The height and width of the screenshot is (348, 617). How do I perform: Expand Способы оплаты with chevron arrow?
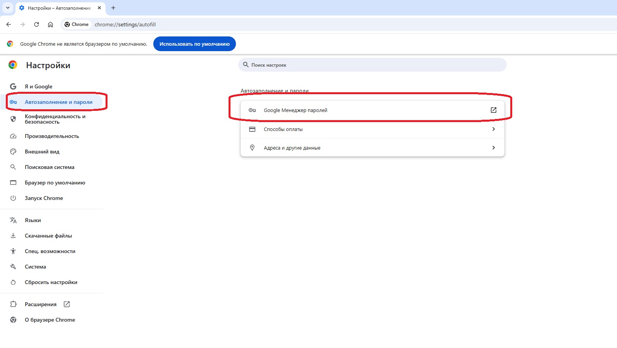point(493,129)
